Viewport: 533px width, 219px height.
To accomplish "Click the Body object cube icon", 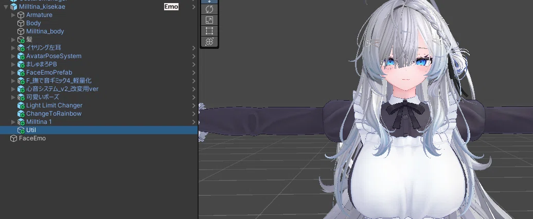I will point(21,23).
